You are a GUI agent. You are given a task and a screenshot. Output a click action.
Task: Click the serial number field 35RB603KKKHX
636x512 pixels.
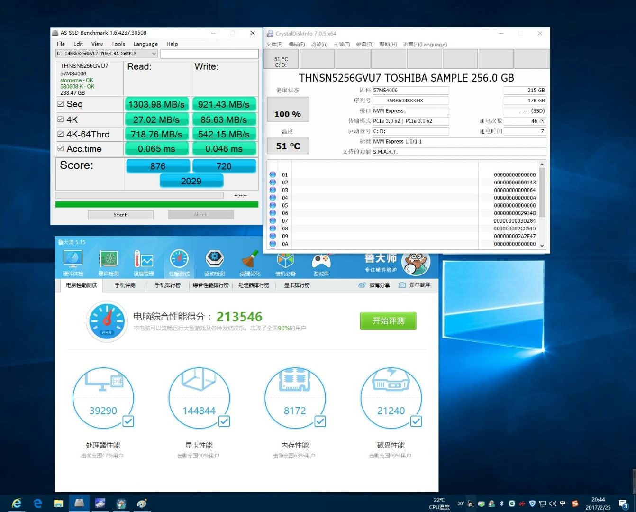pyautogui.click(x=410, y=101)
